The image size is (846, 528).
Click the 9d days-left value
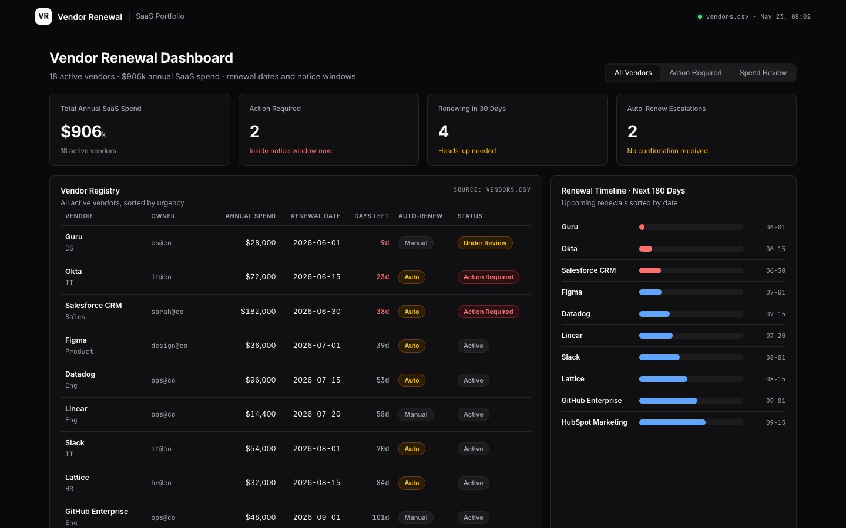point(385,243)
